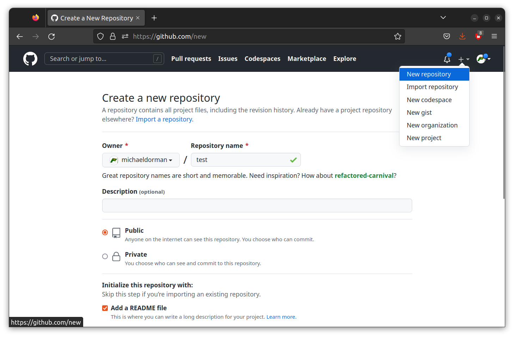Open the Firefox hamburger menu

[494, 36]
